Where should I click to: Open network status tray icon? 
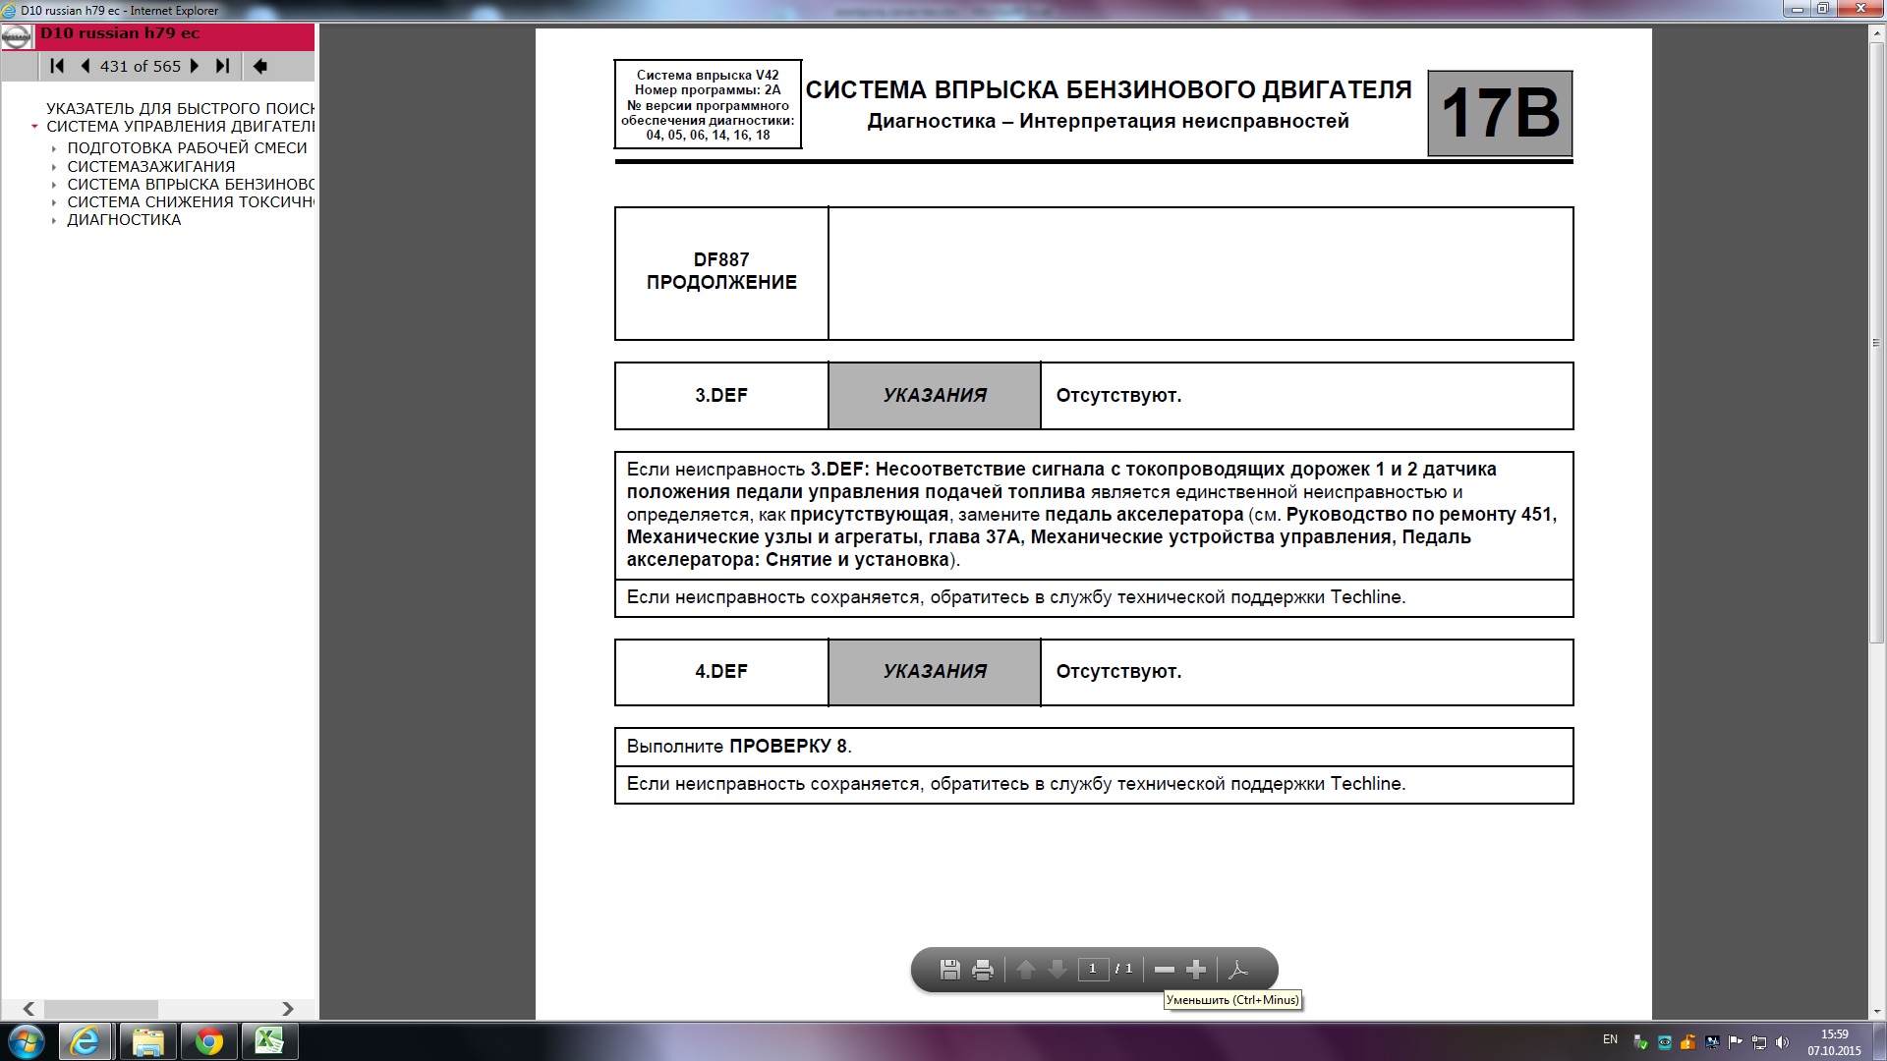(1759, 1042)
